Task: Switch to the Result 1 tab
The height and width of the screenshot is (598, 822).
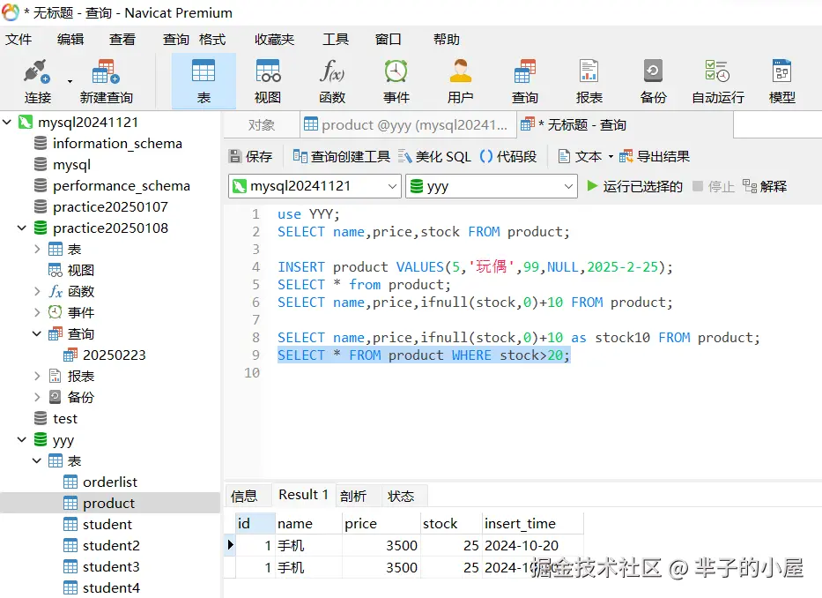Action: (x=304, y=495)
